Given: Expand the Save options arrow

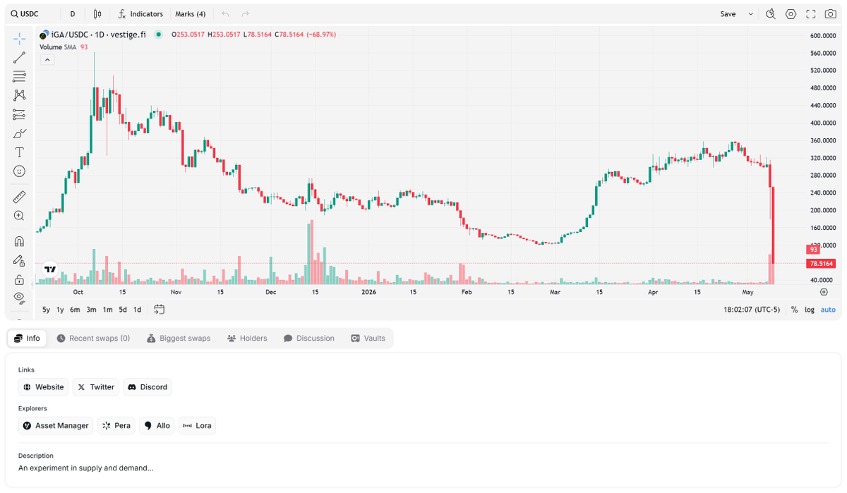Looking at the screenshot, I should click(x=750, y=13).
